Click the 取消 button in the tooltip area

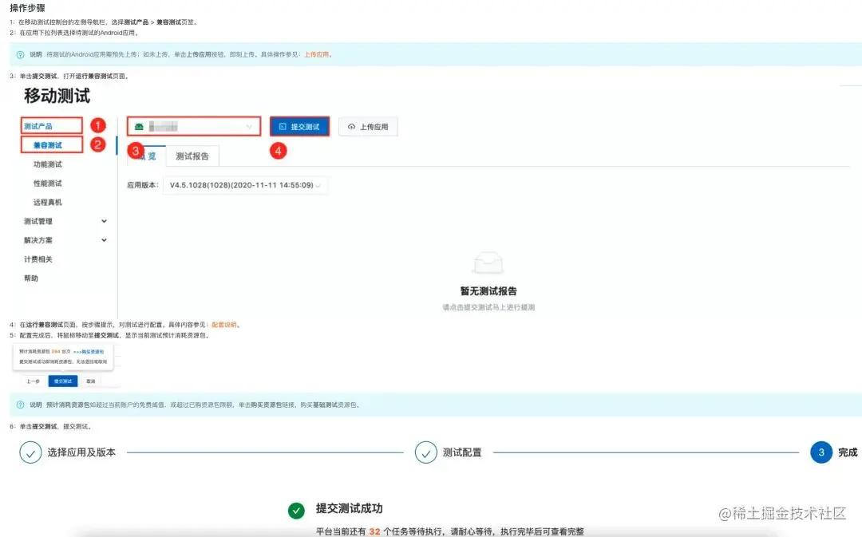point(91,381)
